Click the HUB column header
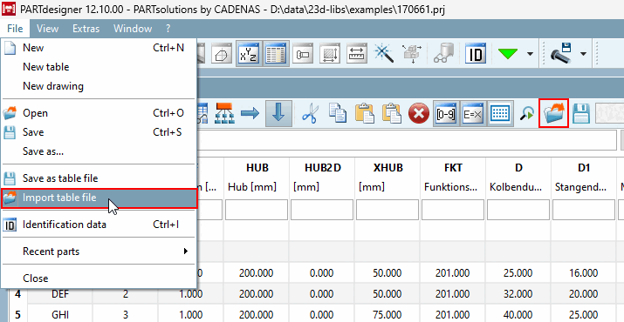 point(257,178)
